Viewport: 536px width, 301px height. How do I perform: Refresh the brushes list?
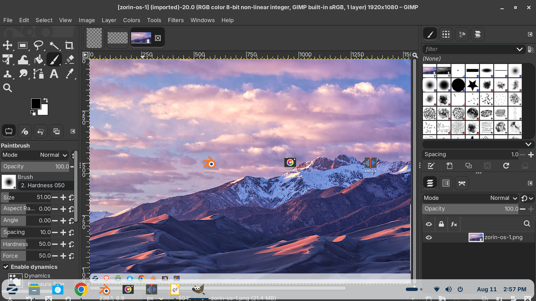pyautogui.click(x=506, y=166)
